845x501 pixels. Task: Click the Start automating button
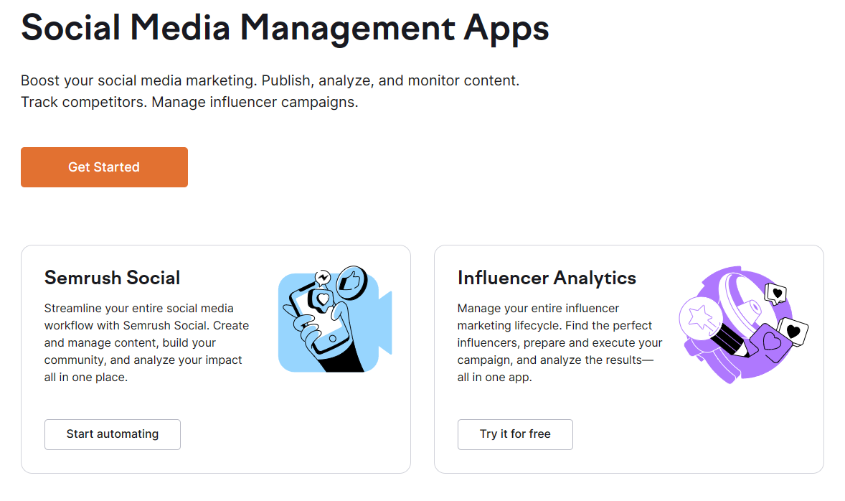tap(113, 434)
